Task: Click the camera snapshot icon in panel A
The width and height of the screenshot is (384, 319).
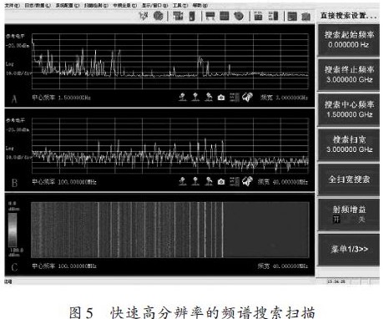Action: coord(221,97)
